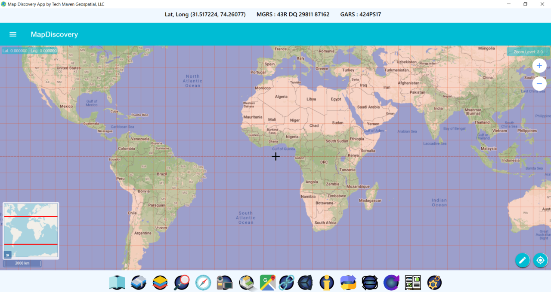Open the compass navigation tool
551x292 pixels.
203,283
